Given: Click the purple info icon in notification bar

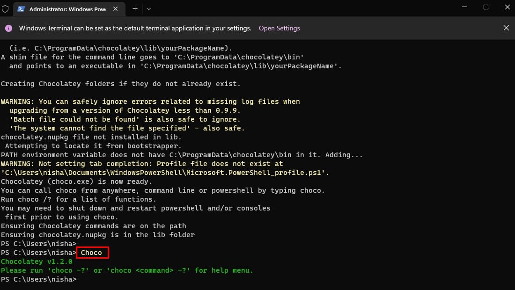Looking at the screenshot, I should [8, 28].
